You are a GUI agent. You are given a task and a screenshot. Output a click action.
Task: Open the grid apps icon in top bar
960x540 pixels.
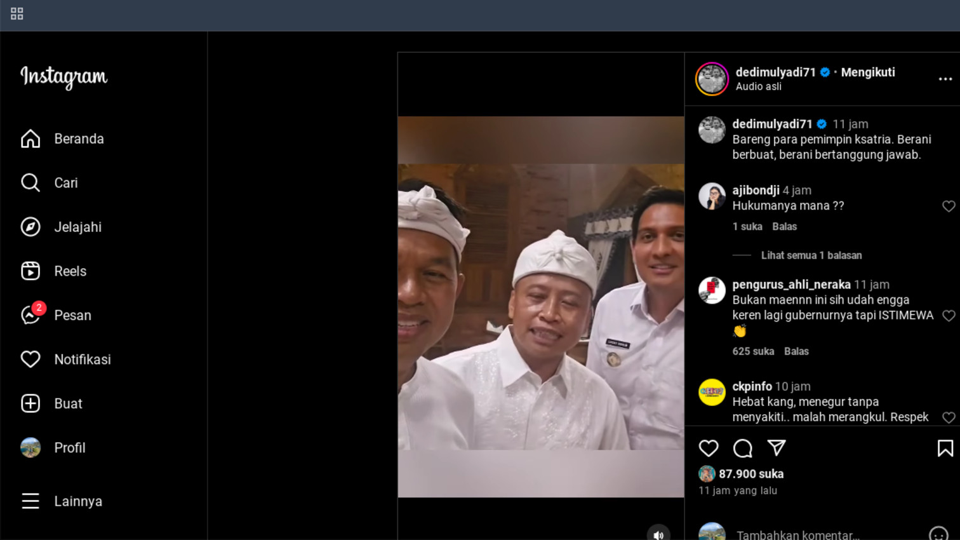tap(17, 14)
